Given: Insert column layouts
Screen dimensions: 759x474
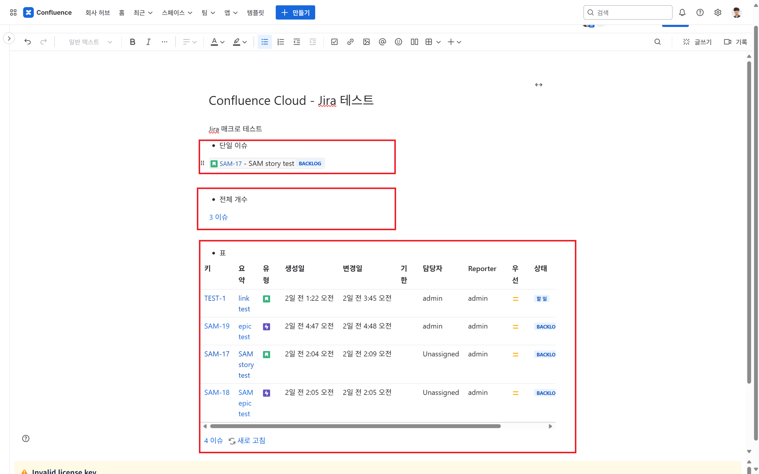Looking at the screenshot, I should pyautogui.click(x=414, y=42).
